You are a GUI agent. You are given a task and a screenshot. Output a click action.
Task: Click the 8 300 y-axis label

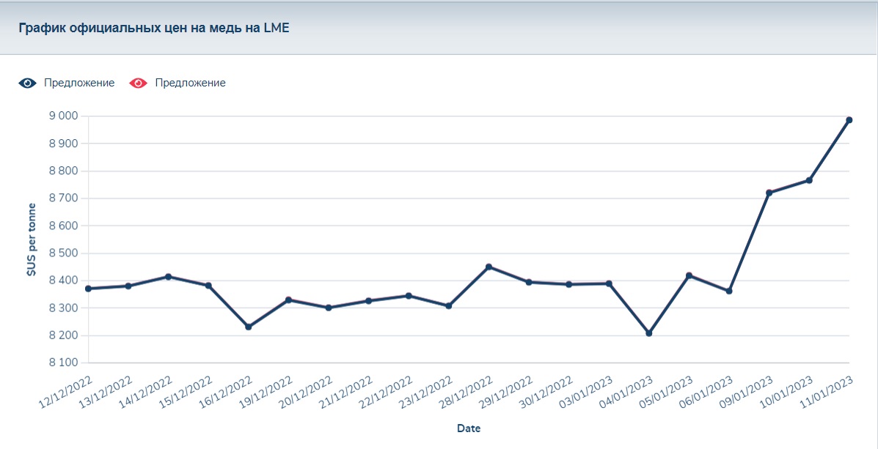coord(62,308)
